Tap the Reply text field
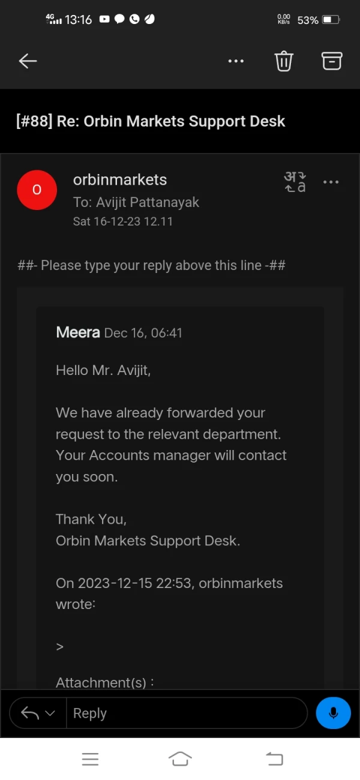 [186, 713]
